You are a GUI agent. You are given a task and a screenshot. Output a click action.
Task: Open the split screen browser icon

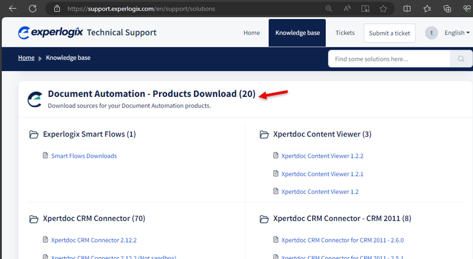point(407,9)
